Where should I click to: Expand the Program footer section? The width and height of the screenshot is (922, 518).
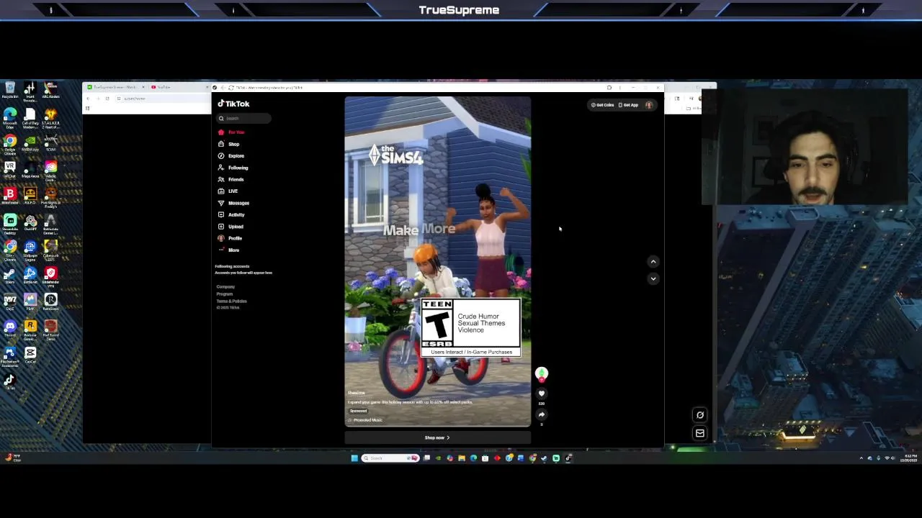pos(225,294)
